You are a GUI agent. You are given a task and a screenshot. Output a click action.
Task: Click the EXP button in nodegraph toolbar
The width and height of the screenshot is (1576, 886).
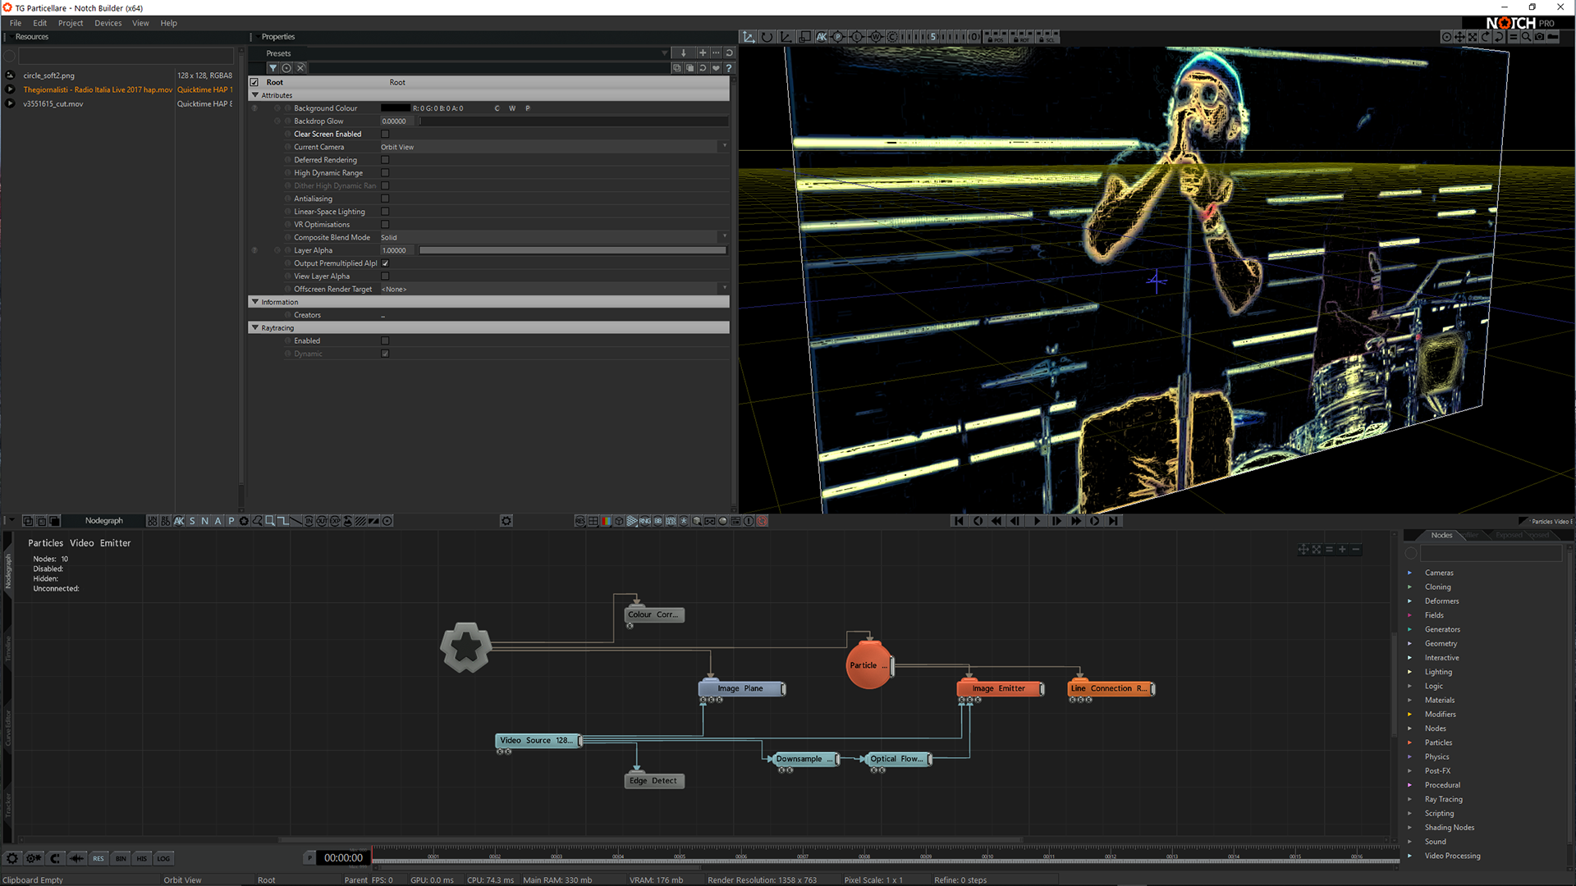point(335,521)
